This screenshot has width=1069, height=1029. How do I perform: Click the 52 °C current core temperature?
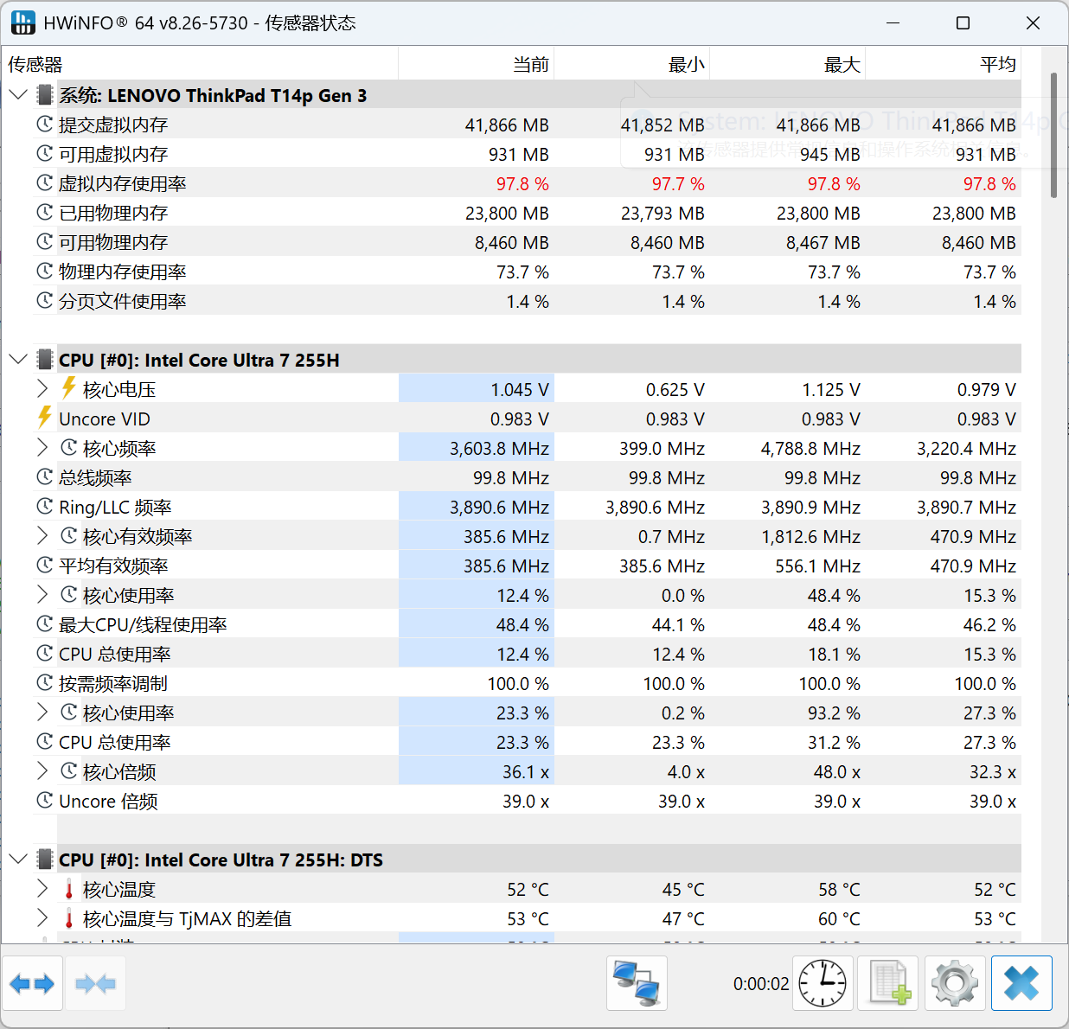tap(528, 889)
